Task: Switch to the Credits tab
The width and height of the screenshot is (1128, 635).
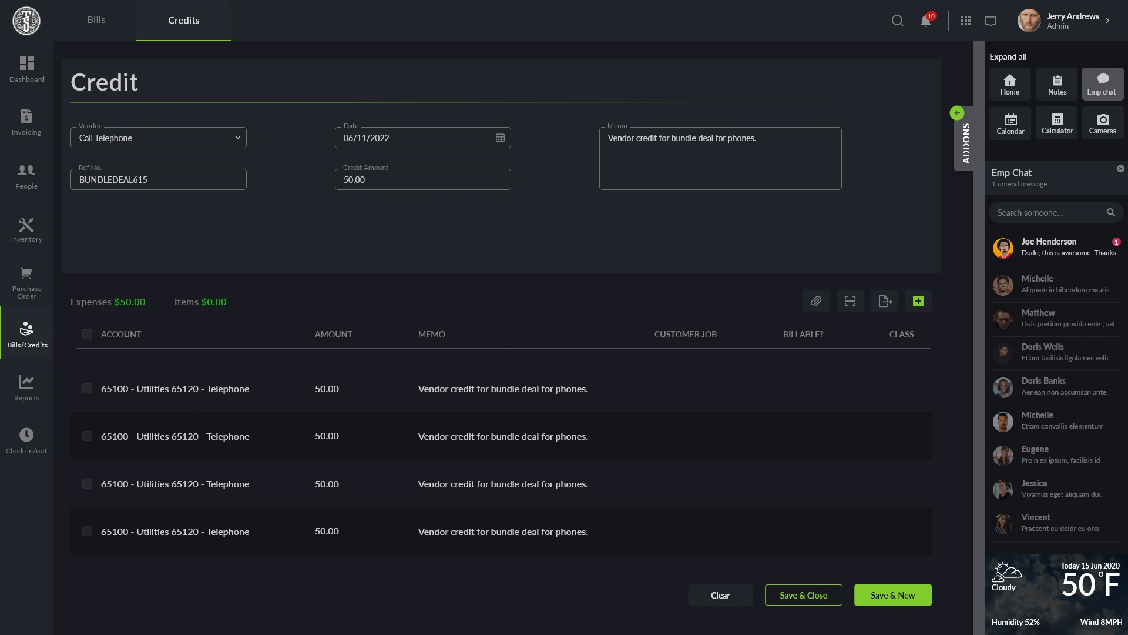Action: click(184, 20)
